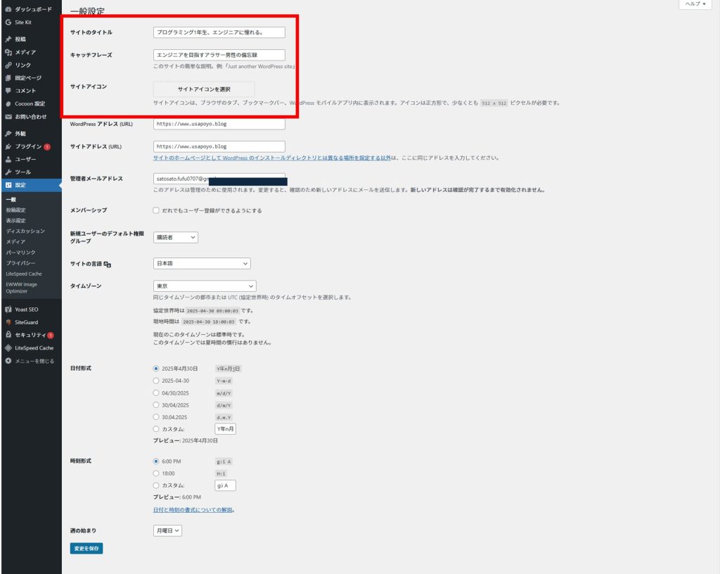Expand the タイムゾーン 東京 dropdown
Viewport: 720px width, 574px height.
click(x=204, y=286)
